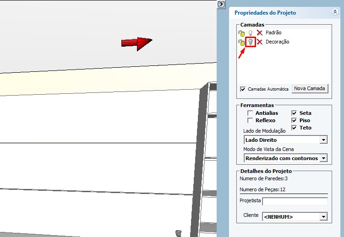Uncheck the Teto option
The height and width of the screenshot is (237, 344).
click(x=294, y=128)
